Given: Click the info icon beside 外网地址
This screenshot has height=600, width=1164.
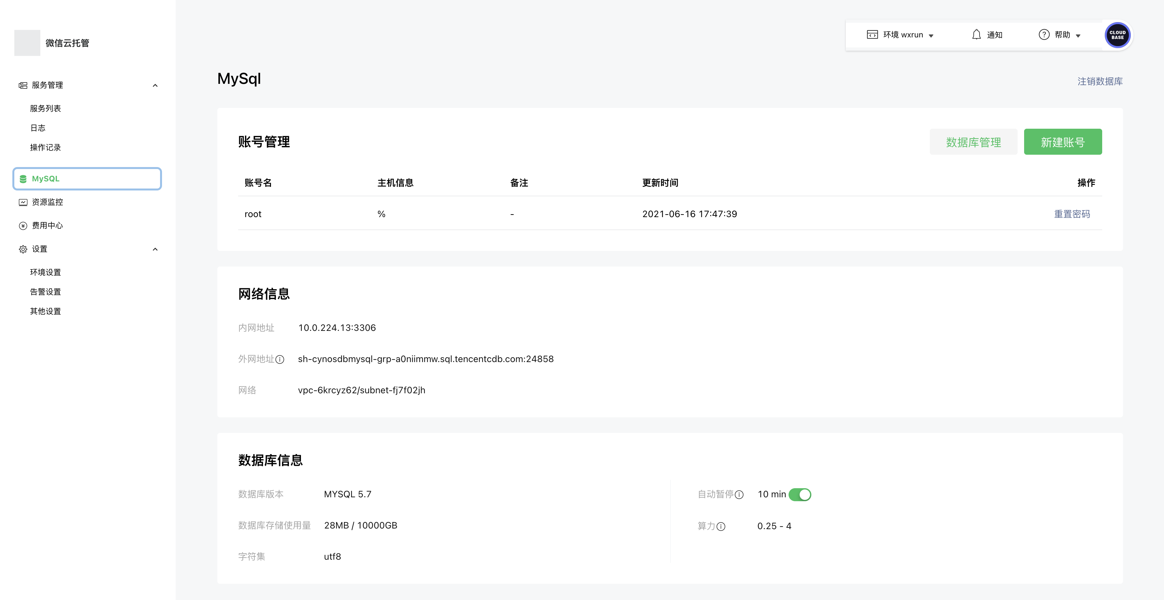Looking at the screenshot, I should [280, 359].
